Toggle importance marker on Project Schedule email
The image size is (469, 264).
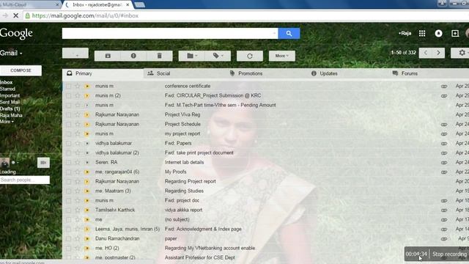click(87, 124)
